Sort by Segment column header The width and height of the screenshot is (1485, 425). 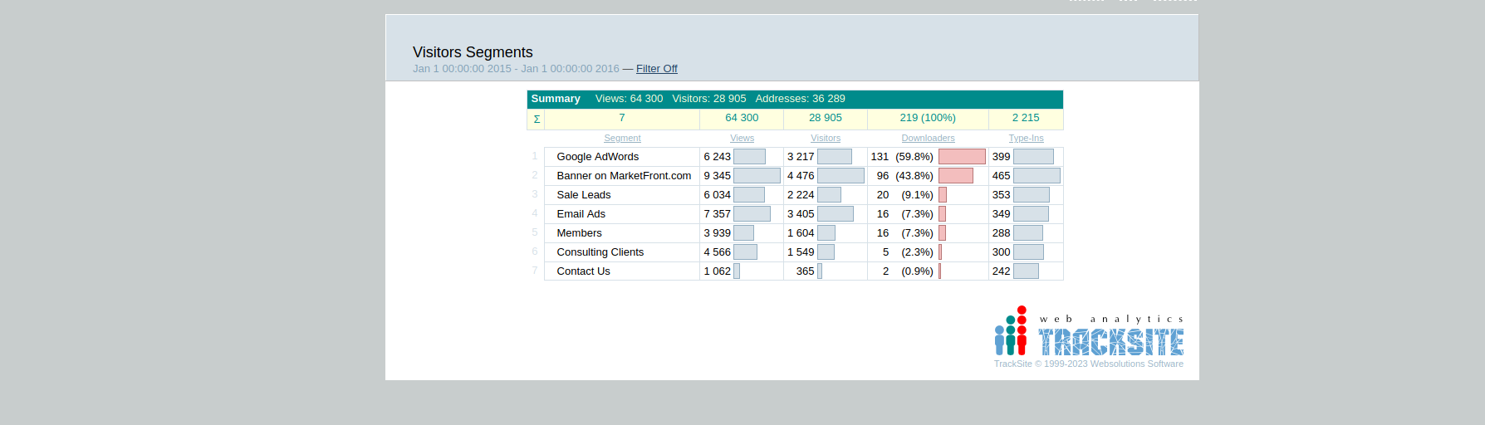(622, 139)
